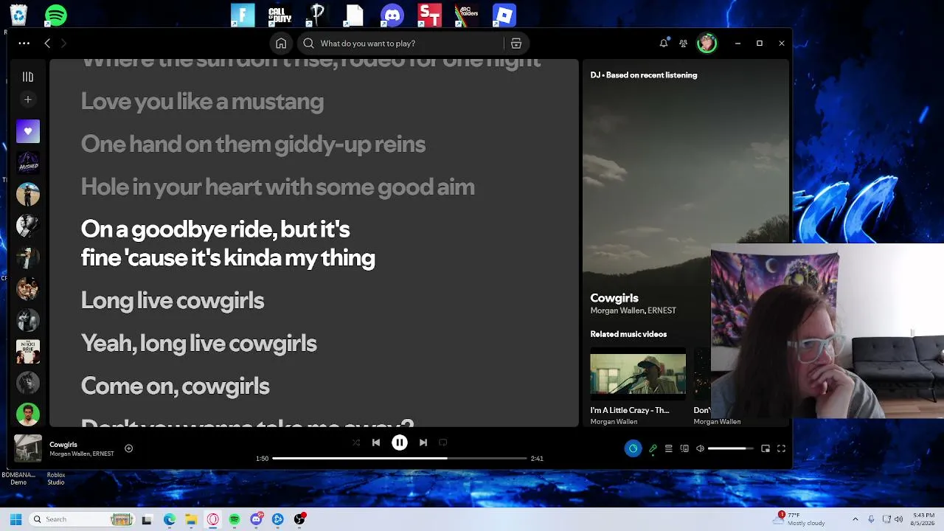The width and height of the screenshot is (944, 531).
Task: Open the Connect to a device icon
Action: [x=684, y=448]
